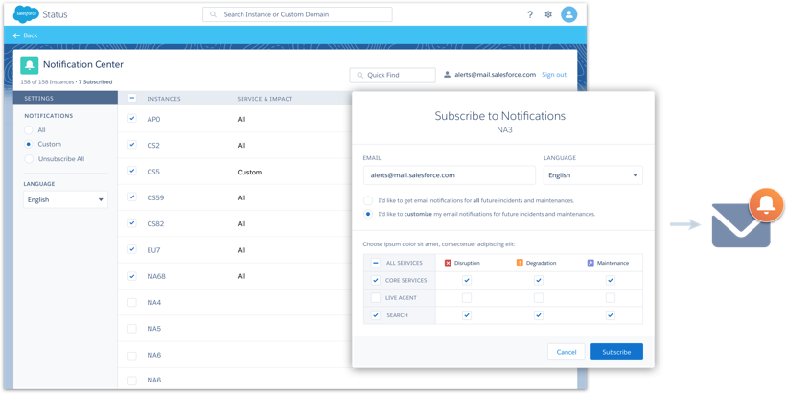Check Live Agent Maintenance checkbox
The width and height of the screenshot is (787, 394).
(x=611, y=297)
